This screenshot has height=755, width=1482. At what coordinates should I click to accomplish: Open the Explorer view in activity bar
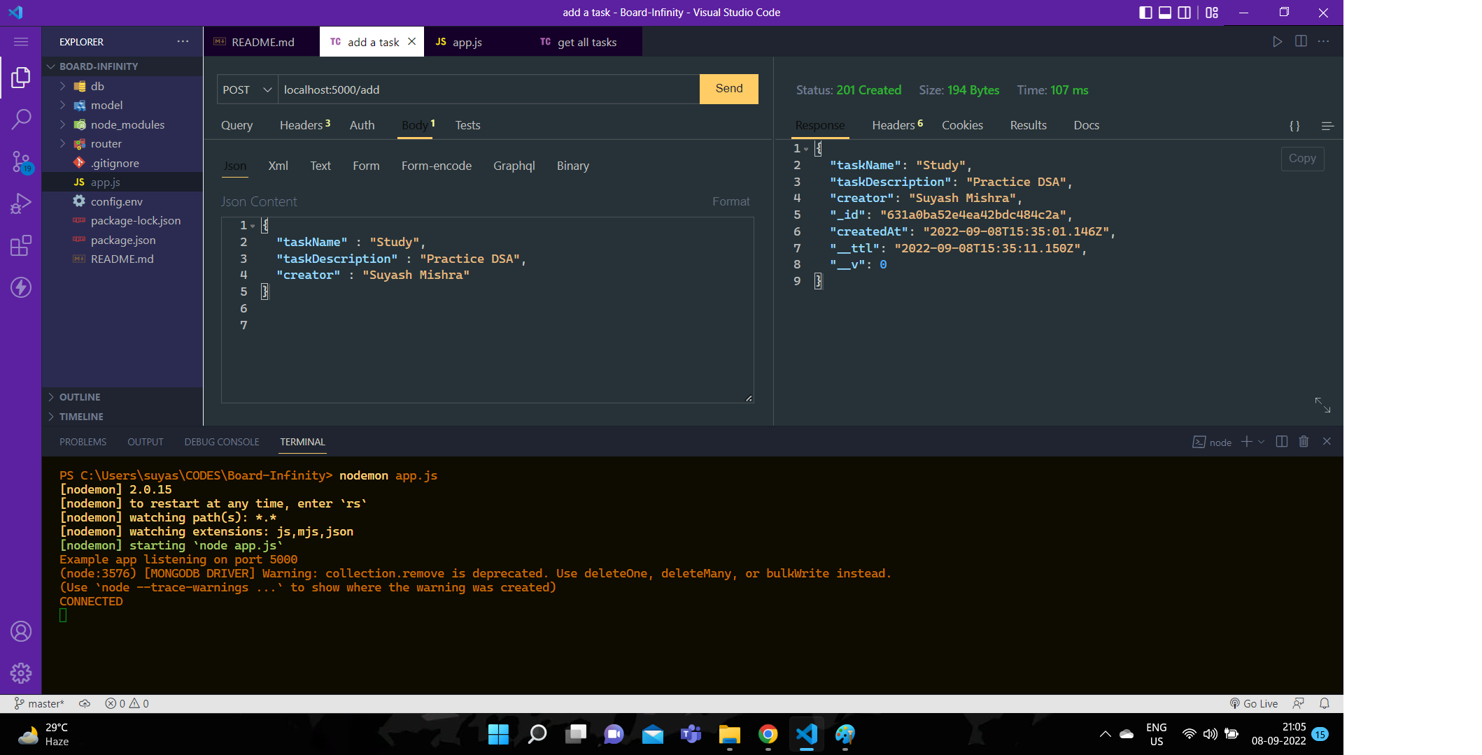coord(21,77)
